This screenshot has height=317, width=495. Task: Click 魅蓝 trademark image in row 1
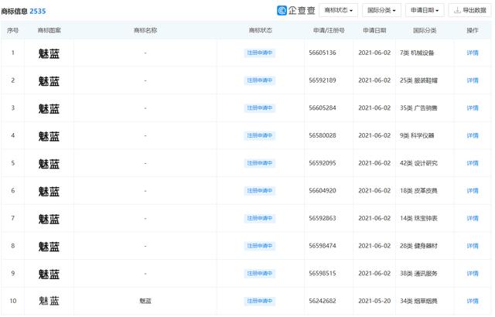coord(49,53)
